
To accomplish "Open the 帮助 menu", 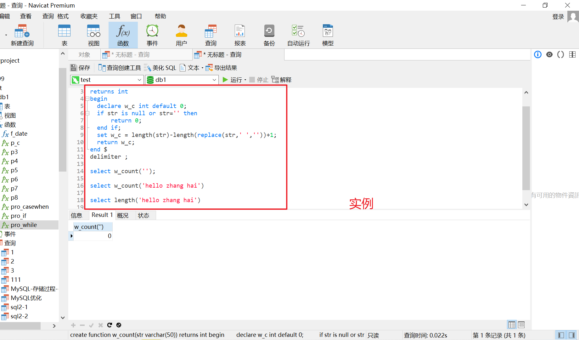I will click(160, 16).
